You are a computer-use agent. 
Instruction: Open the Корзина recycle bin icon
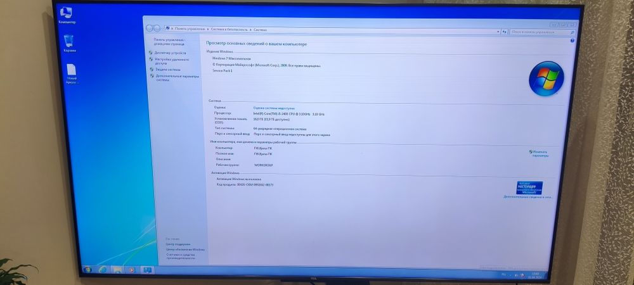(69, 43)
